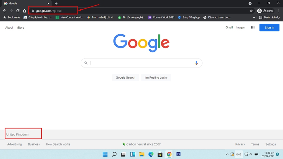
Task: Go back with the browser back arrow
Action: coord(4,11)
